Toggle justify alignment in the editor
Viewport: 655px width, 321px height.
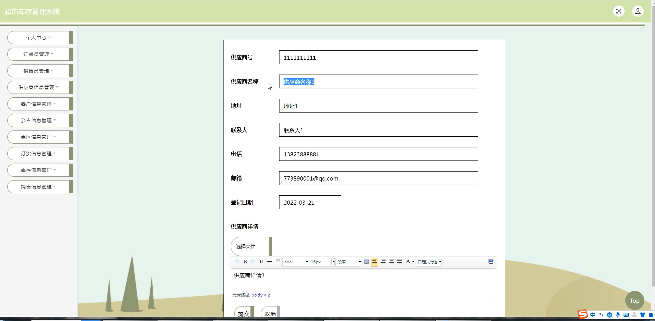(x=400, y=262)
